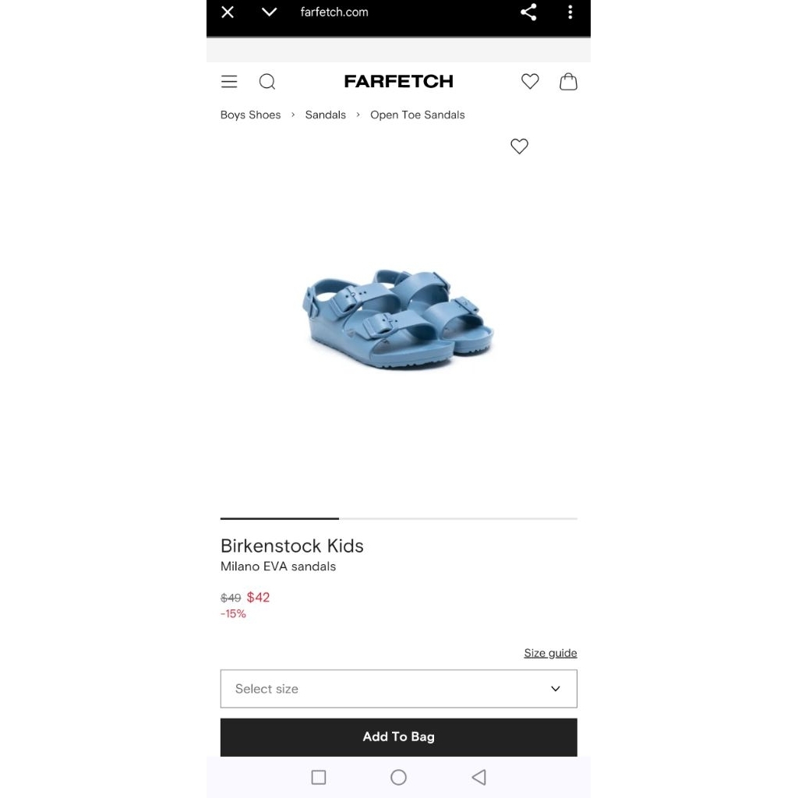
Task: Share this product page
Action: click(528, 12)
